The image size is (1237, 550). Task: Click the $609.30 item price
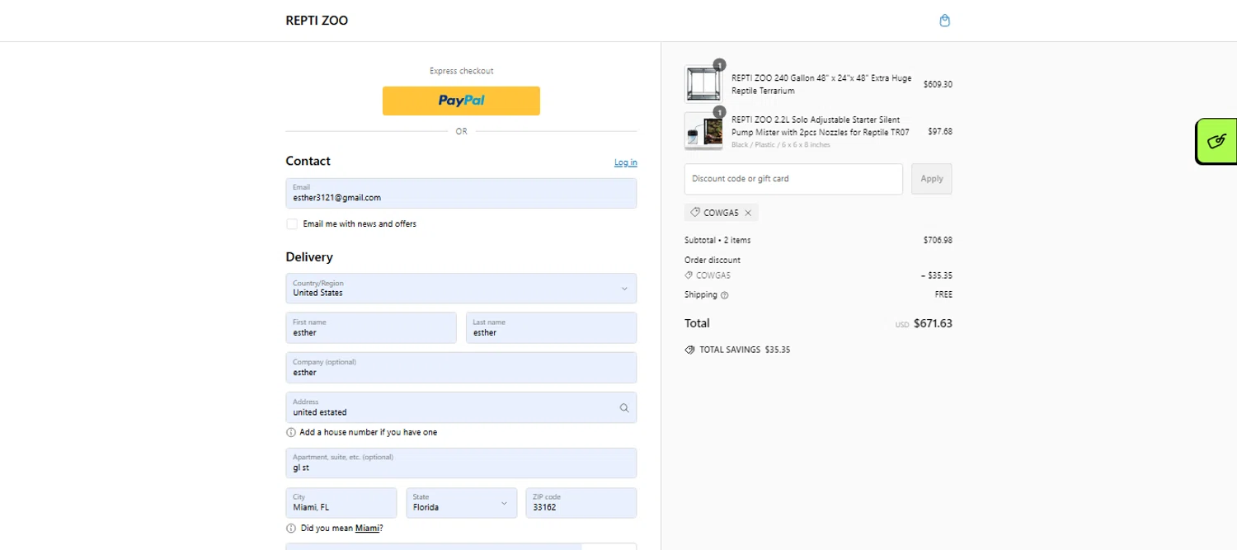[x=938, y=84]
